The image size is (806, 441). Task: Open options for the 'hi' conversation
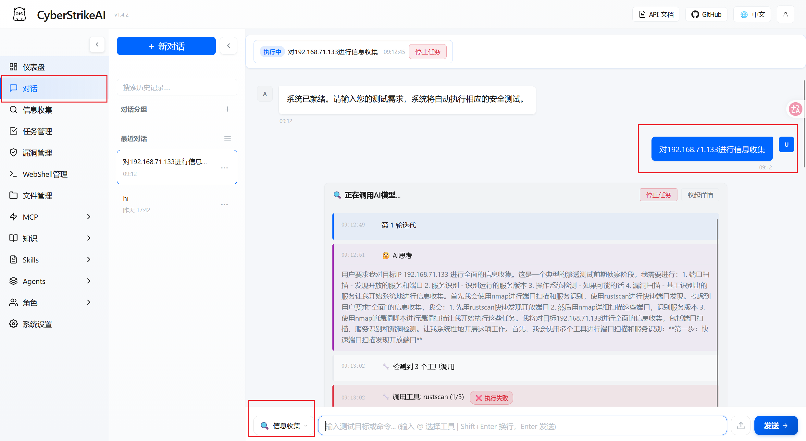coord(224,204)
